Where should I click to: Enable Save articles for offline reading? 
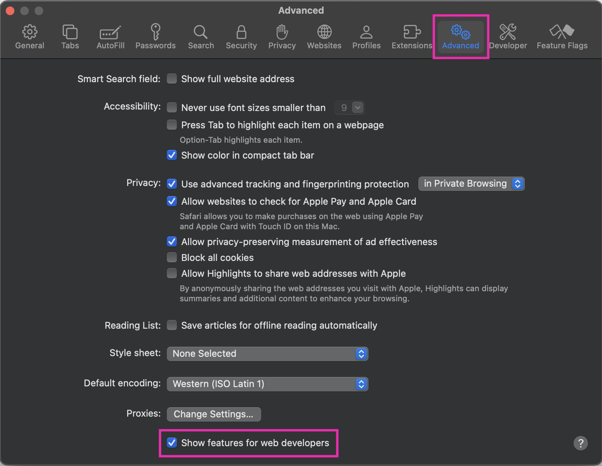[172, 325]
